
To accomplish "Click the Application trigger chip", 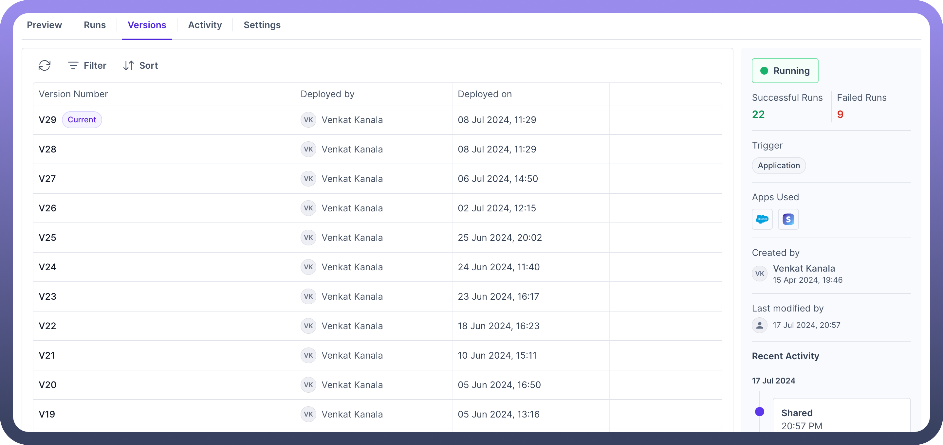I will coord(779,166).
